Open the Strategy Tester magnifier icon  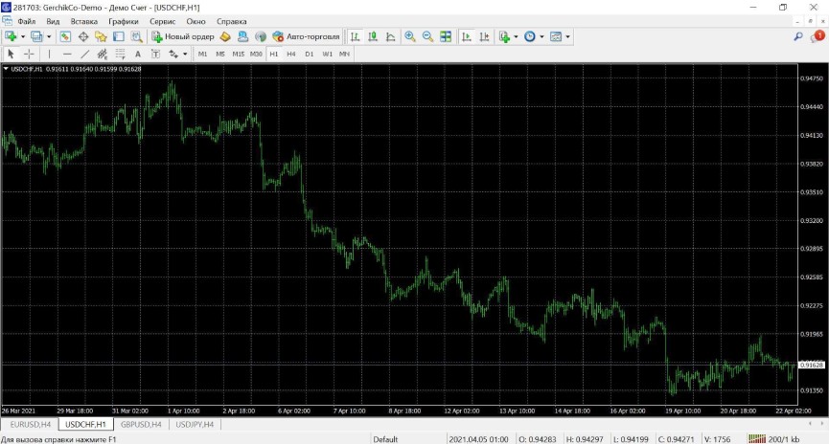[x=136, y=36]
